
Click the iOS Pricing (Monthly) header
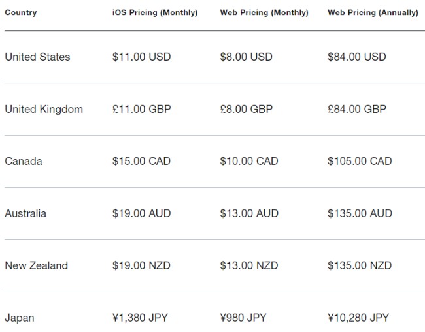[155, 12]
